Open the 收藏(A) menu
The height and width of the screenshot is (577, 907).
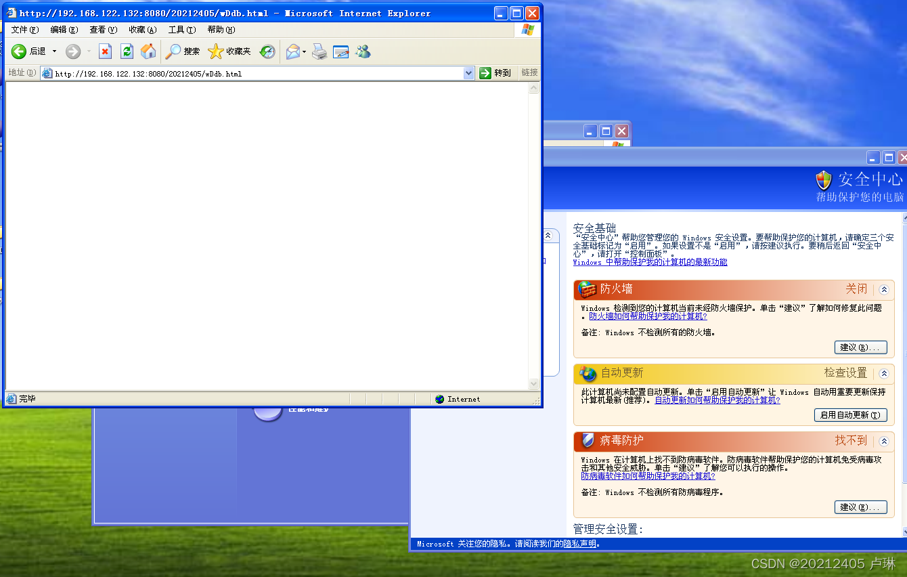click(143, 30)
